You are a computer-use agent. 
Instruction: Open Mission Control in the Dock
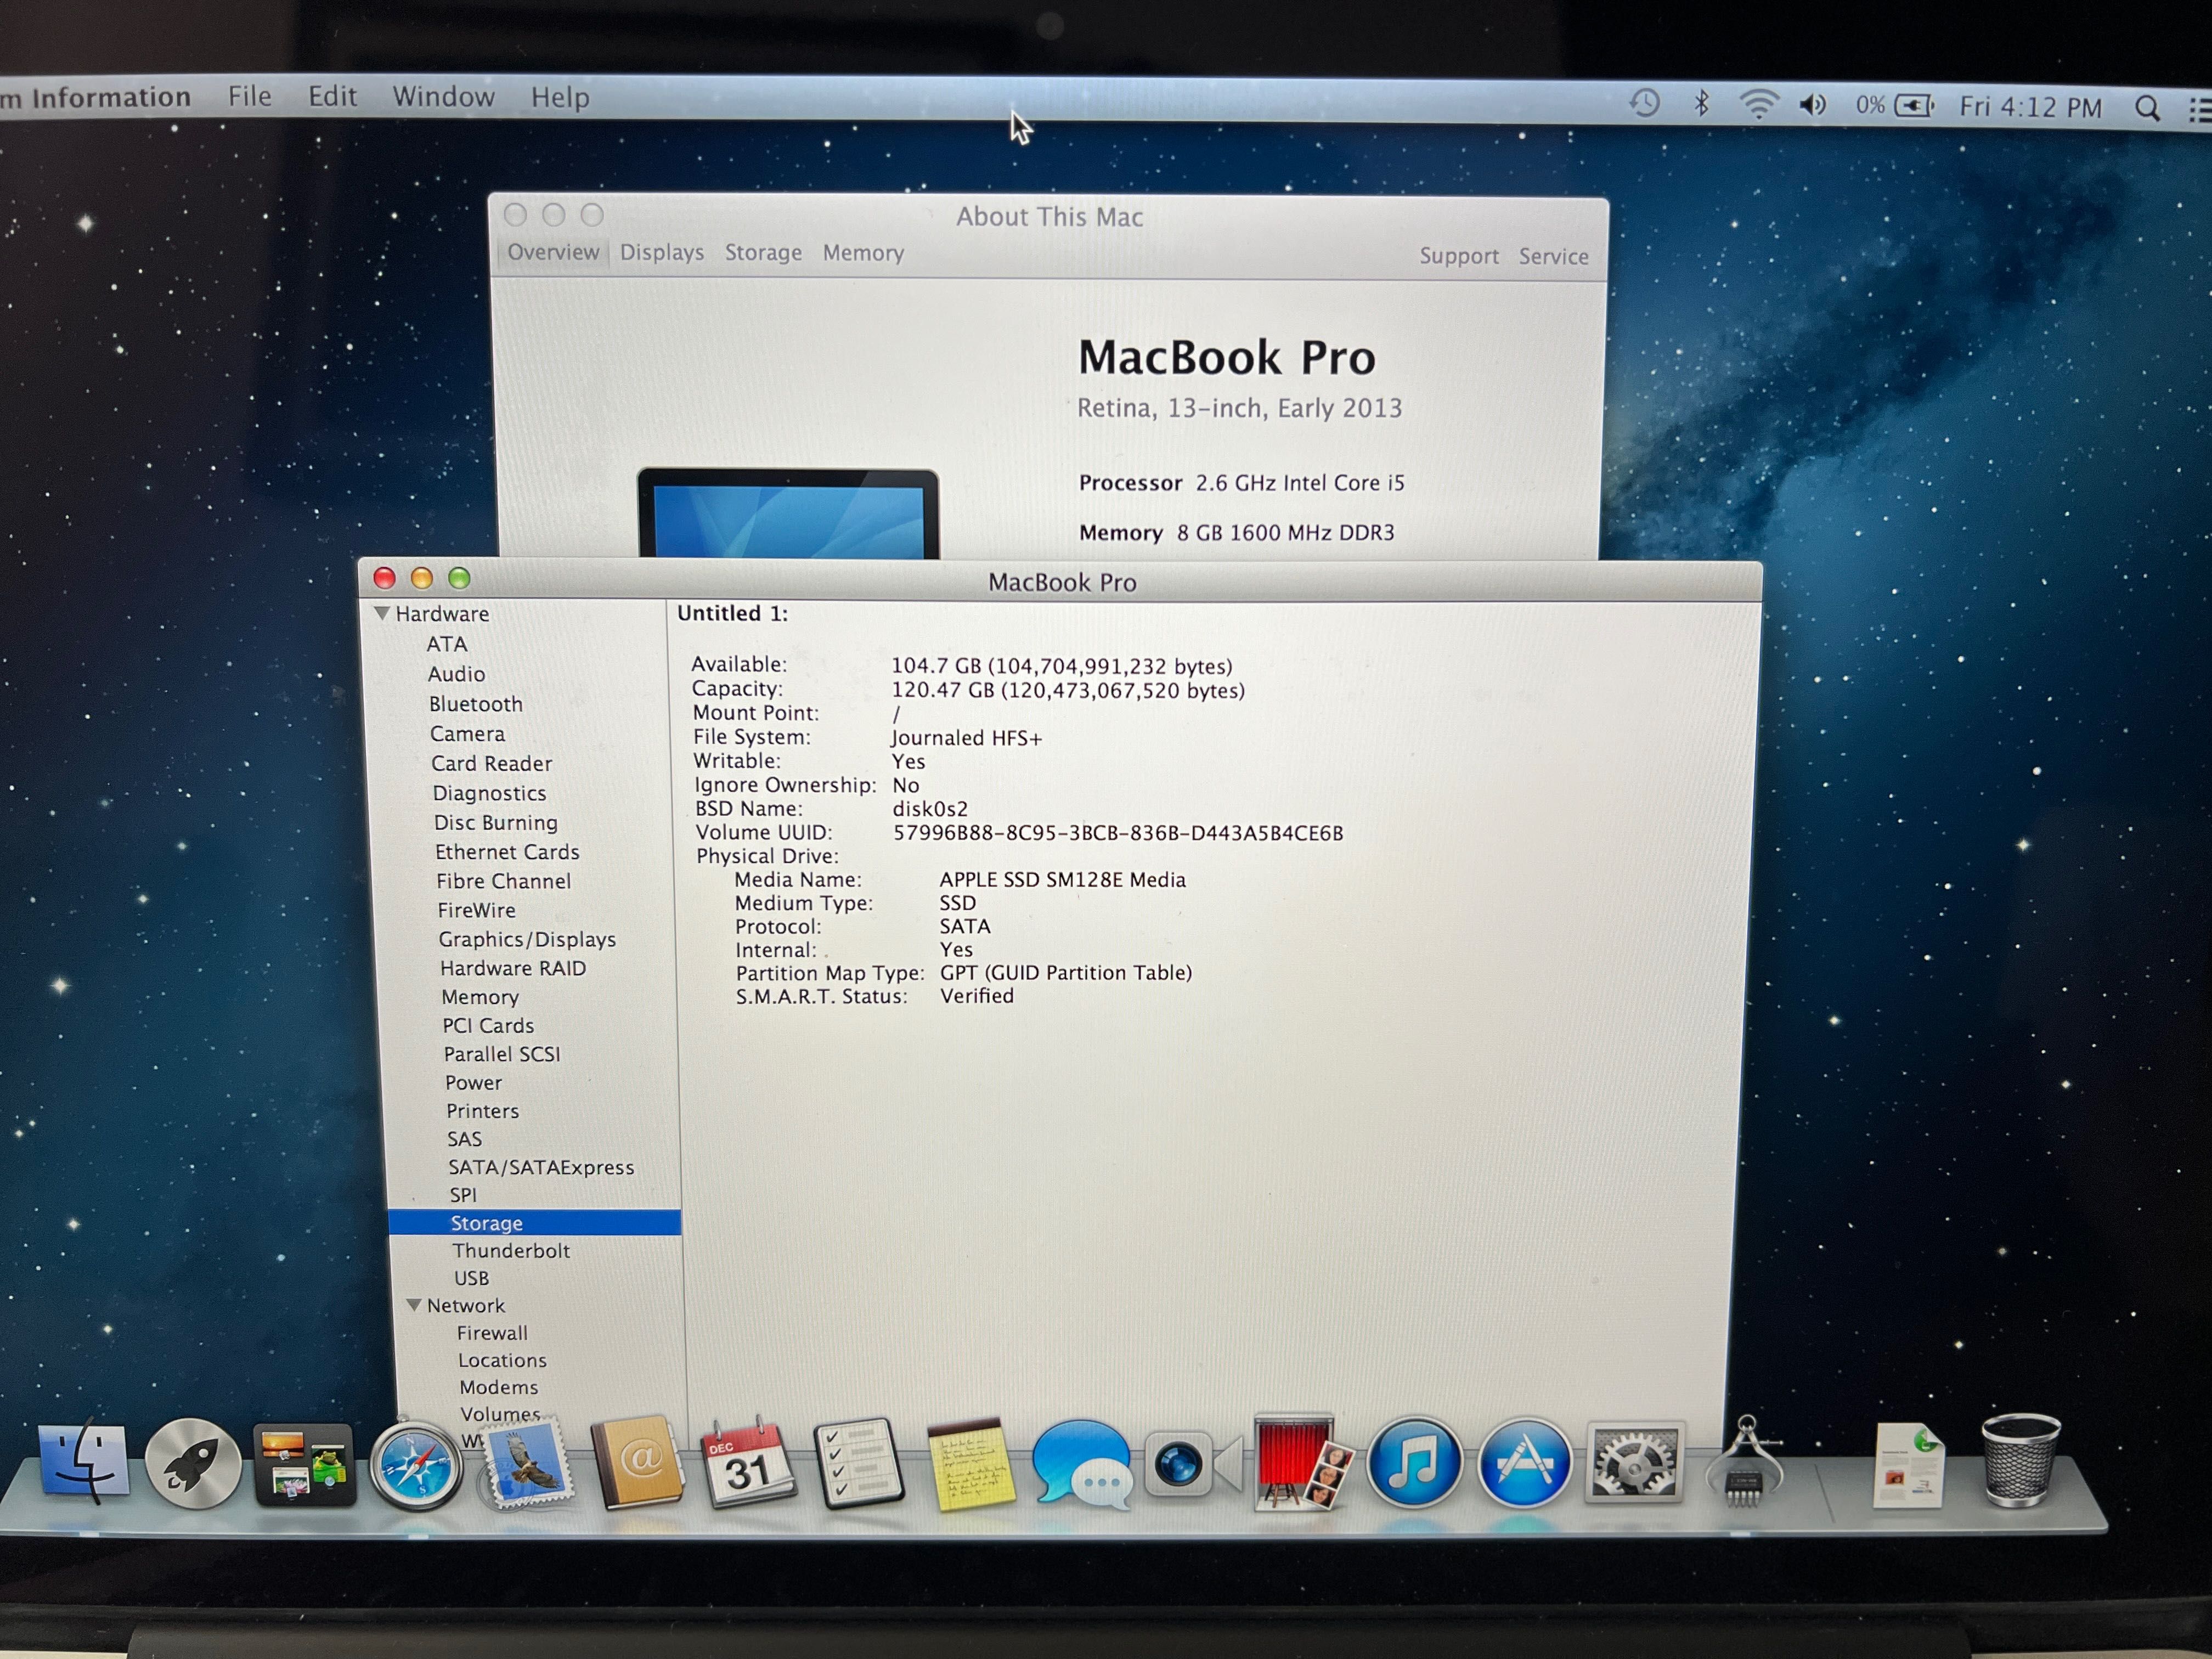(x=304, y=1465)
